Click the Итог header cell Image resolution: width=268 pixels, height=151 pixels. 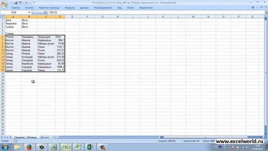[60, 37]
